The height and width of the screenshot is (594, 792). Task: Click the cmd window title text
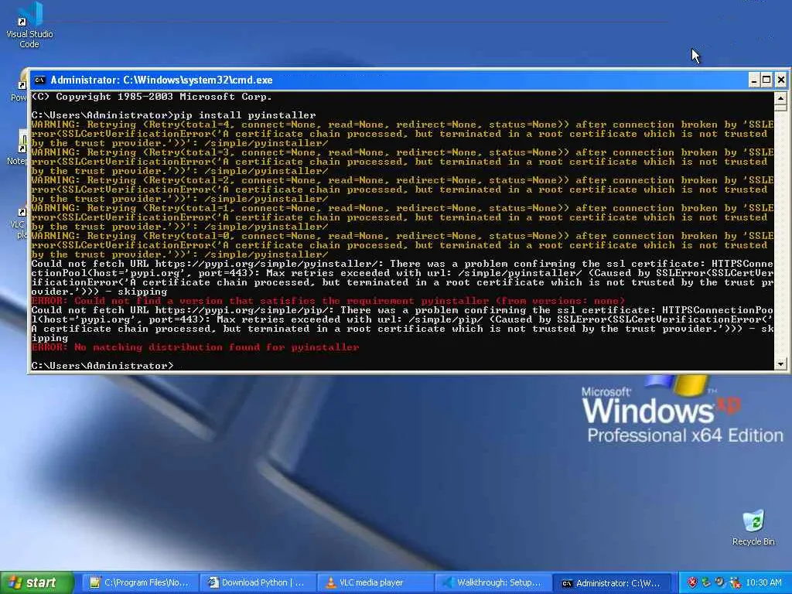pos(161,80)
